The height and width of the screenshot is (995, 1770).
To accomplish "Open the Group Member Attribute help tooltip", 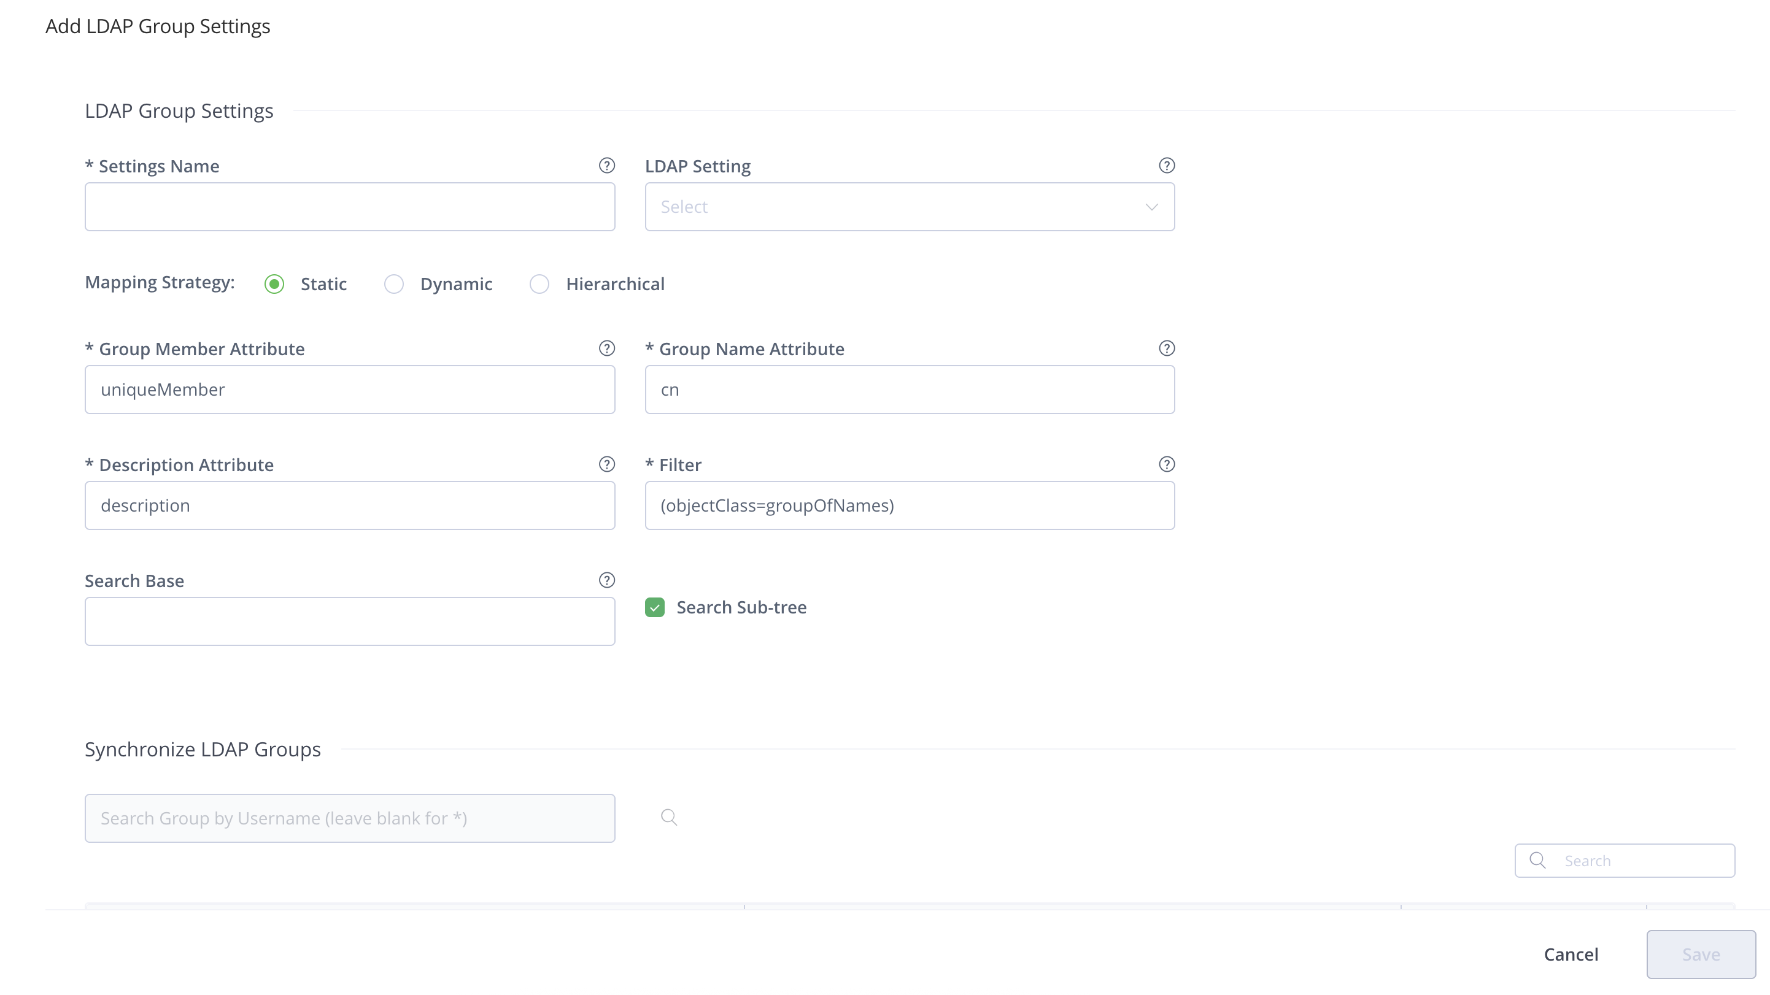I will [607, 348].
